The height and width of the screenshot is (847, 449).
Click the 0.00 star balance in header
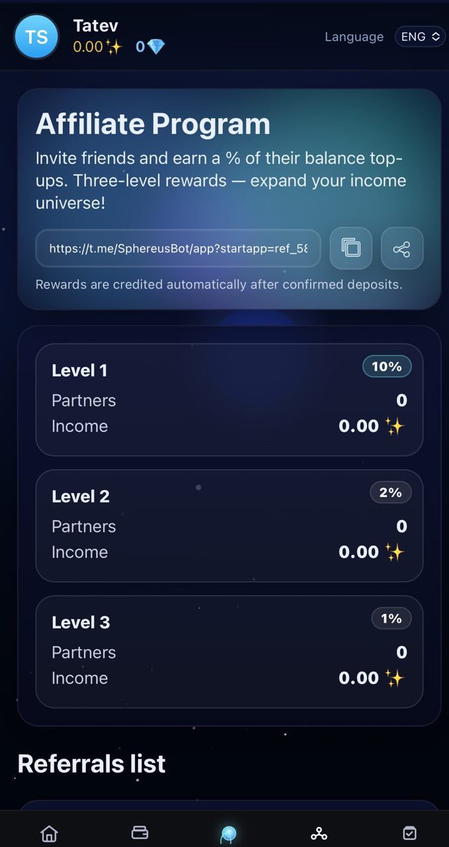tap(96, 46)
